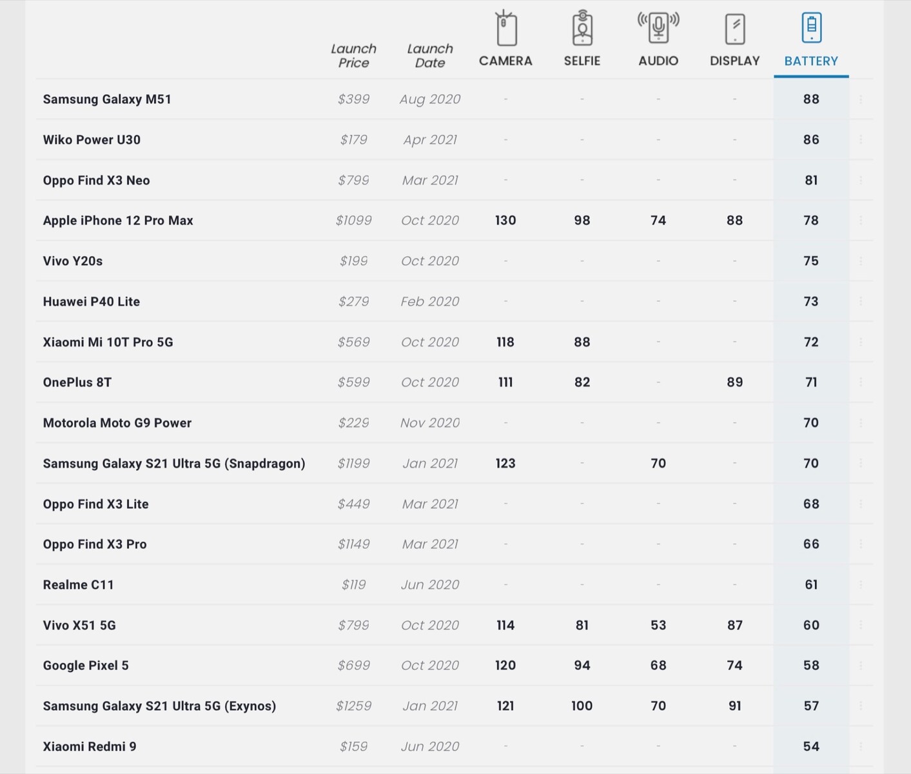
Task: Open three-dot menu for Samsung Galaxy M51
Action: (861, 99)
